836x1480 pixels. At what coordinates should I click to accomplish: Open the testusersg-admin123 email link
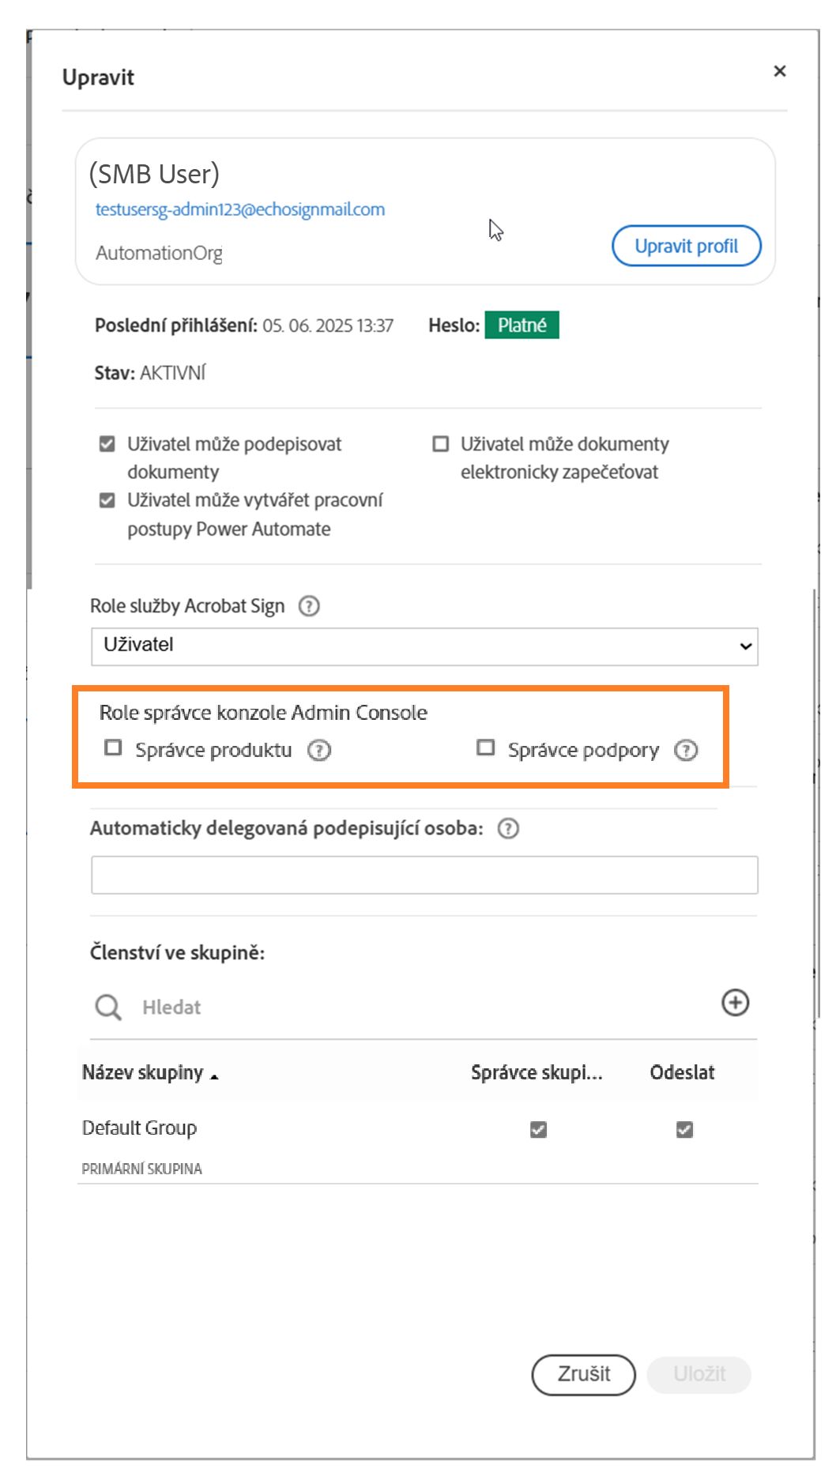point(240,209)
